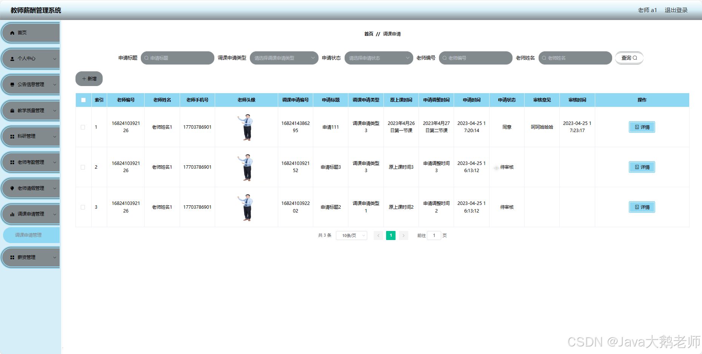Screen dimensions: 702x354
Task: Go to next page with right arrow
Action: pyautogui.click(x=403, y=235)
